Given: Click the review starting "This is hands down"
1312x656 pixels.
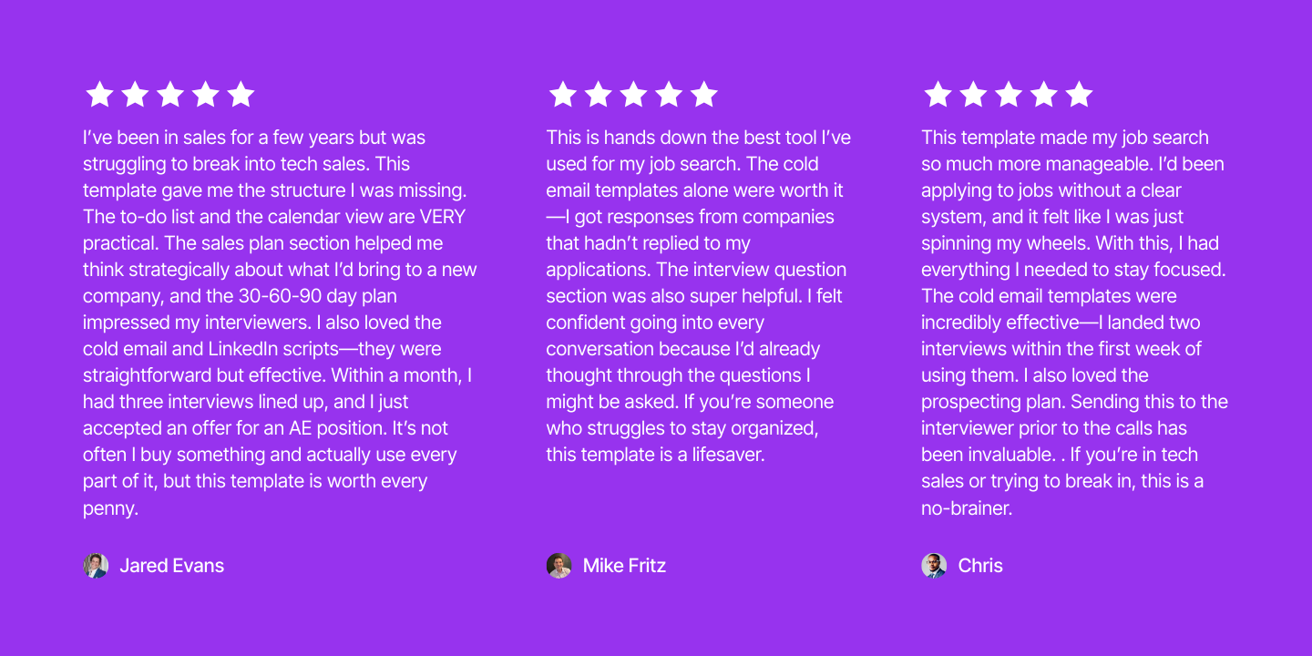Looking at the screenshot, I should click(699, 296).
